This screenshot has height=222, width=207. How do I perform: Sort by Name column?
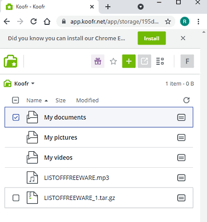point(34,101)
